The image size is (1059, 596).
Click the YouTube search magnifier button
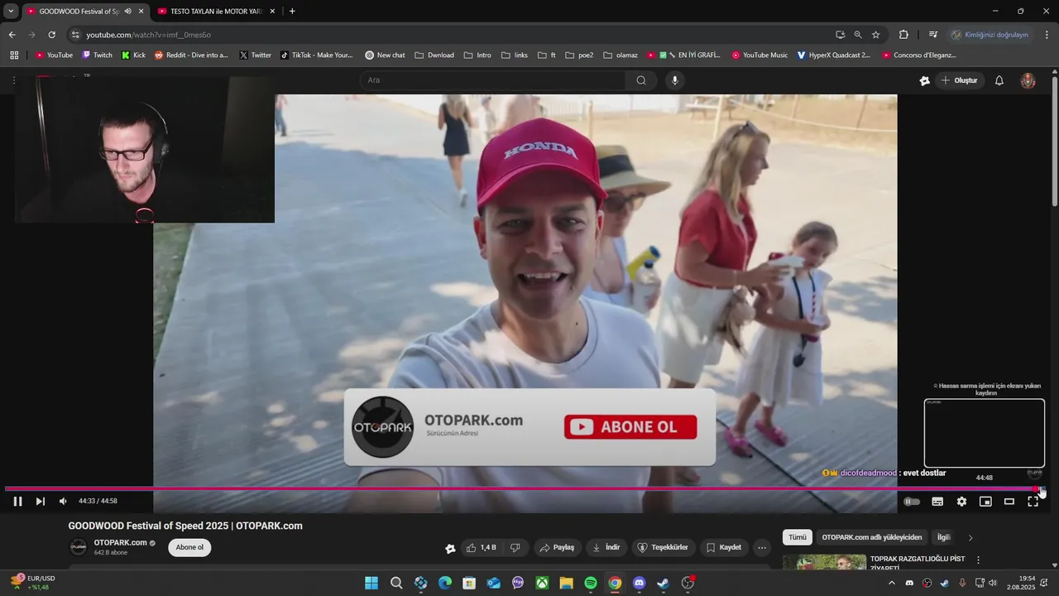coord(641,80)
